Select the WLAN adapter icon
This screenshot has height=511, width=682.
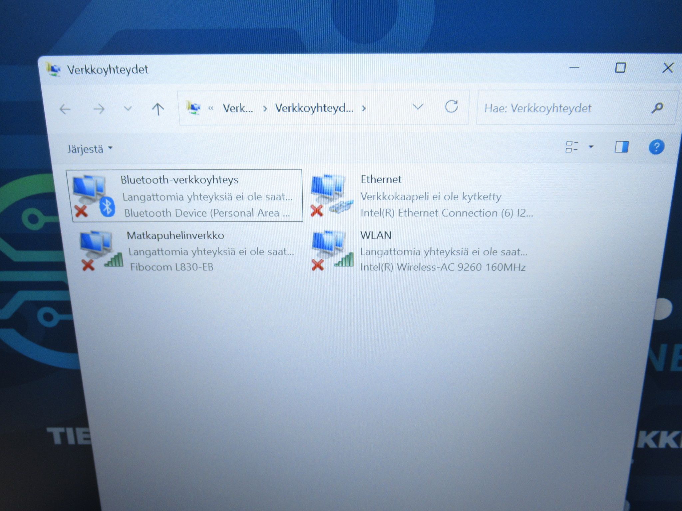pyautogui.click(x=332, y=250)
